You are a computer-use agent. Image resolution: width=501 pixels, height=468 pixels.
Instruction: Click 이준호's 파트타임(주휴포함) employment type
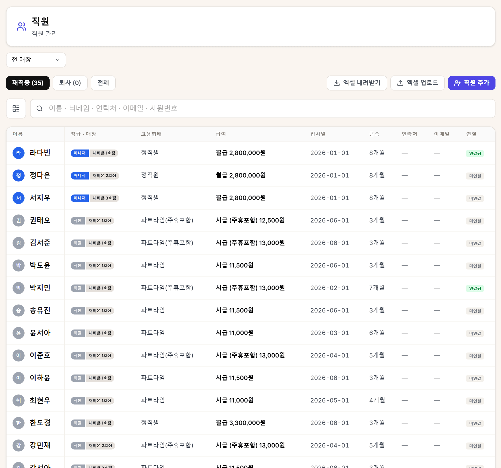[x=167, y=355]
